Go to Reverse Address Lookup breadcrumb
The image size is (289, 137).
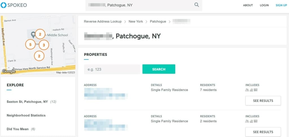click(x=103, y=21)
